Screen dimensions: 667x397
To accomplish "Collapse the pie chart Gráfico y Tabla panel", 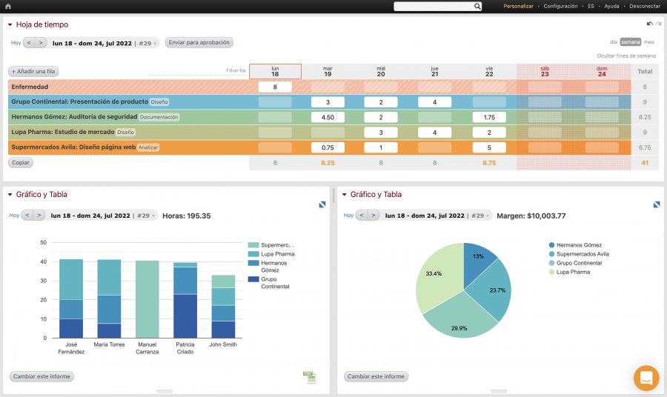I will [x=344, y=195].
